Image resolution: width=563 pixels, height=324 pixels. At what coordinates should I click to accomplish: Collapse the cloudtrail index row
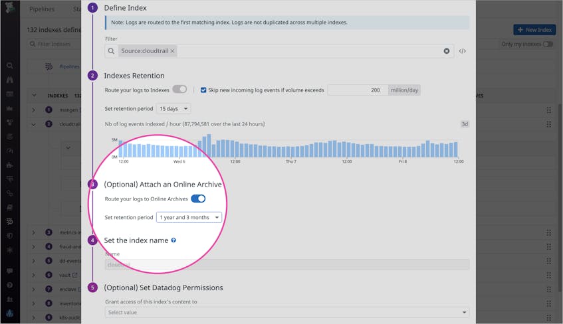pyautogui.click(x=34, y=125)
